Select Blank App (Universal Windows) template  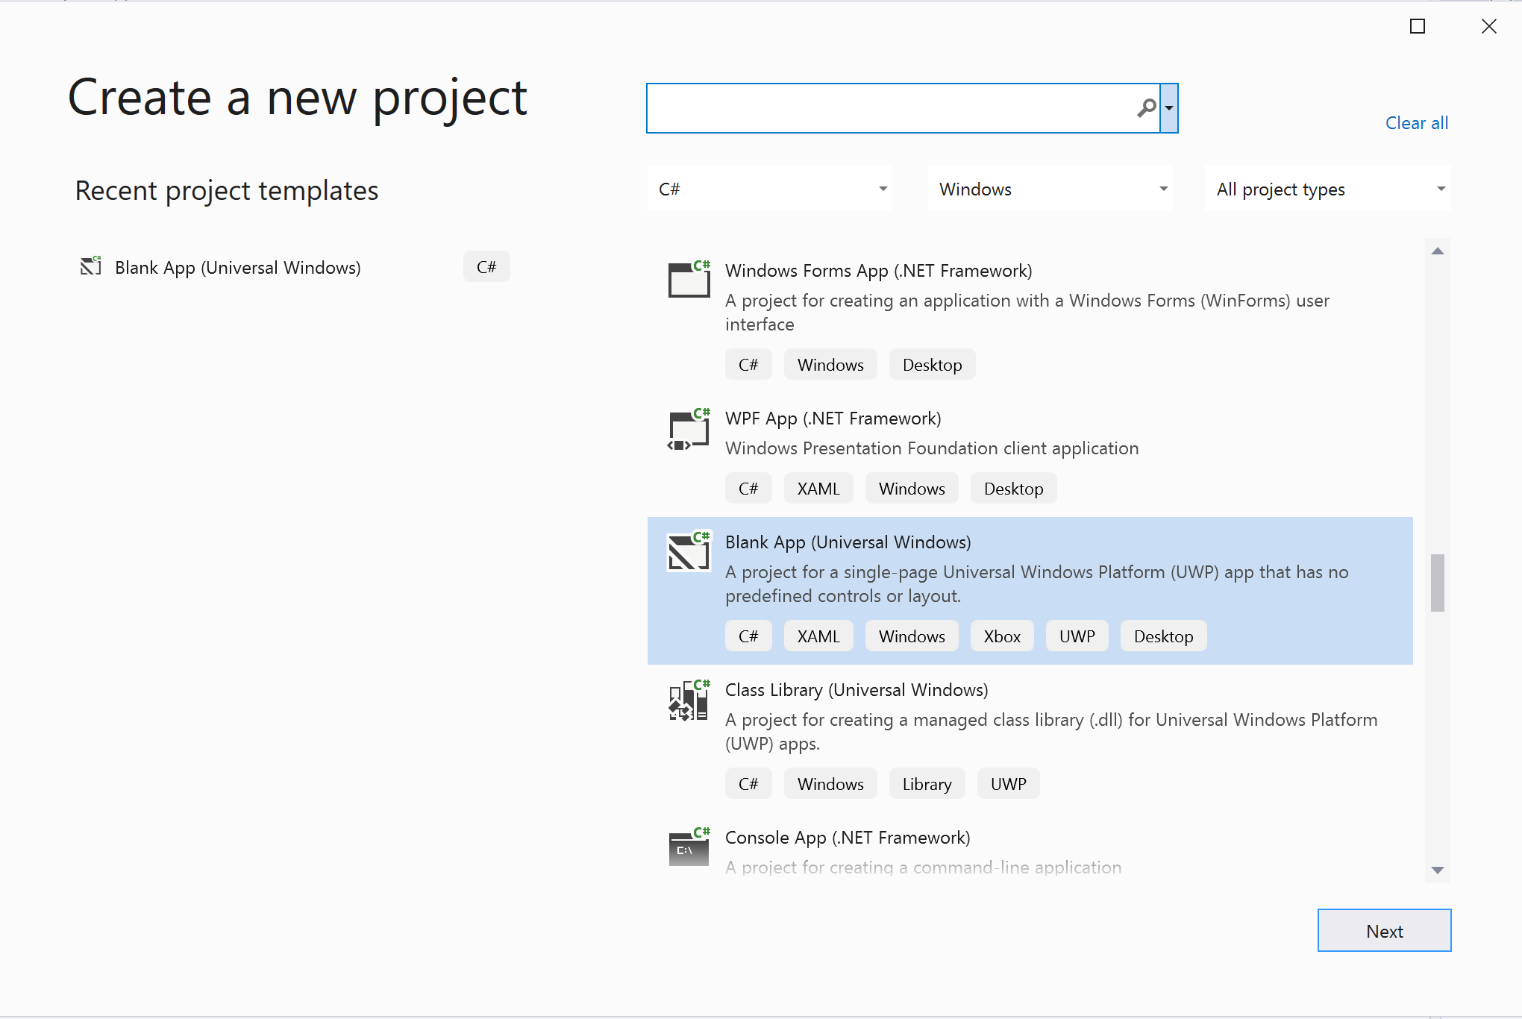point(1030,585)
